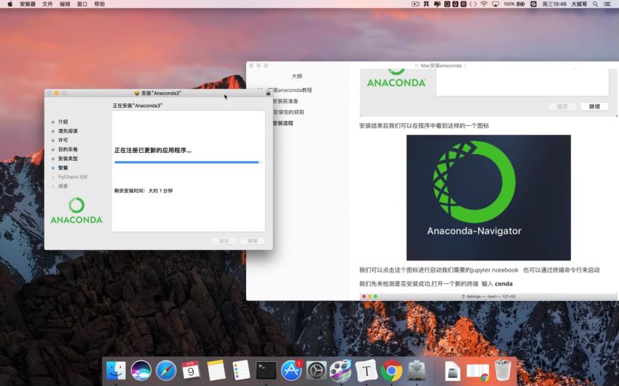Click the bold conda word in Typora
Image resolution: width=619 pixels, height=386 pixels.
click(503, 283)
